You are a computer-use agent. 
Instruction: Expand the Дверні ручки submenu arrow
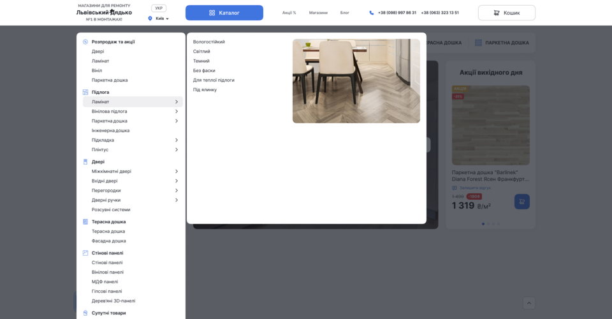(x=177, y=200)
